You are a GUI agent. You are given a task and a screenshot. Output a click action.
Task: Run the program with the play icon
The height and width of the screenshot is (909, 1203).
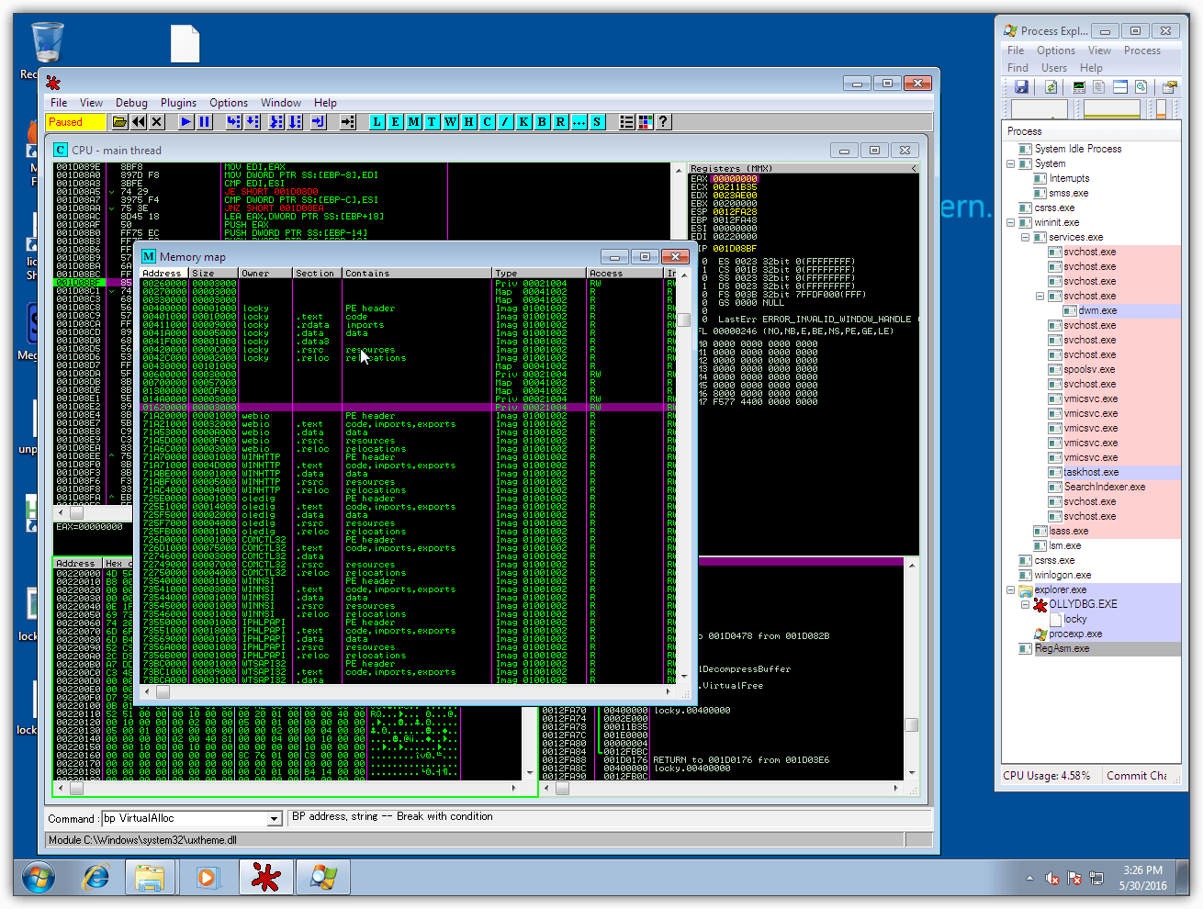tap(186, 121)
